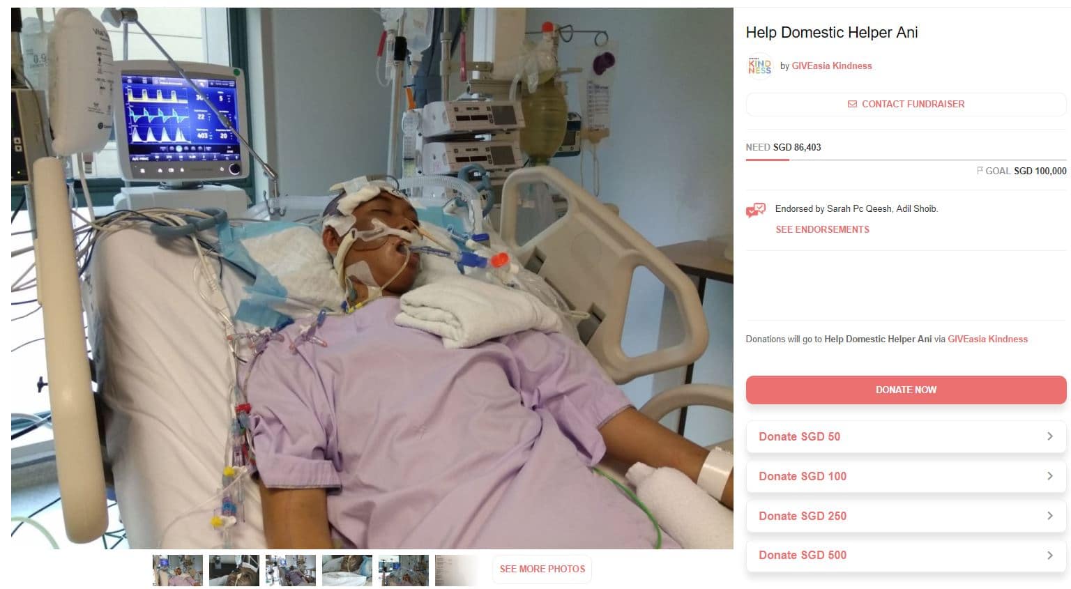Viewport: 1071px width, 589px height.
Task: Open the See Endorsements link
Action: (x=822, y=229)
